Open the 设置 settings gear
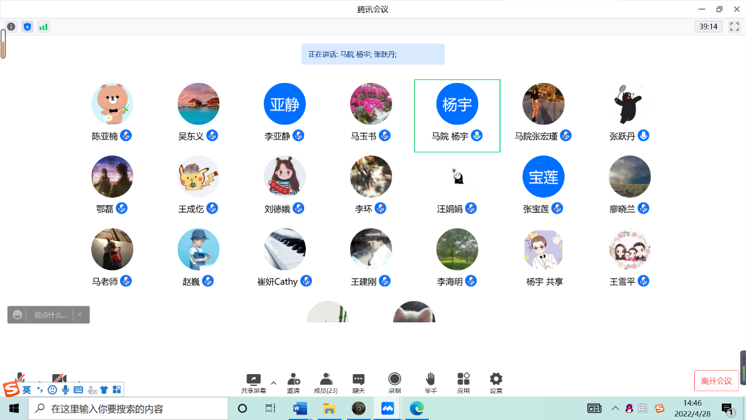746x420 pixels. point(496,379)
